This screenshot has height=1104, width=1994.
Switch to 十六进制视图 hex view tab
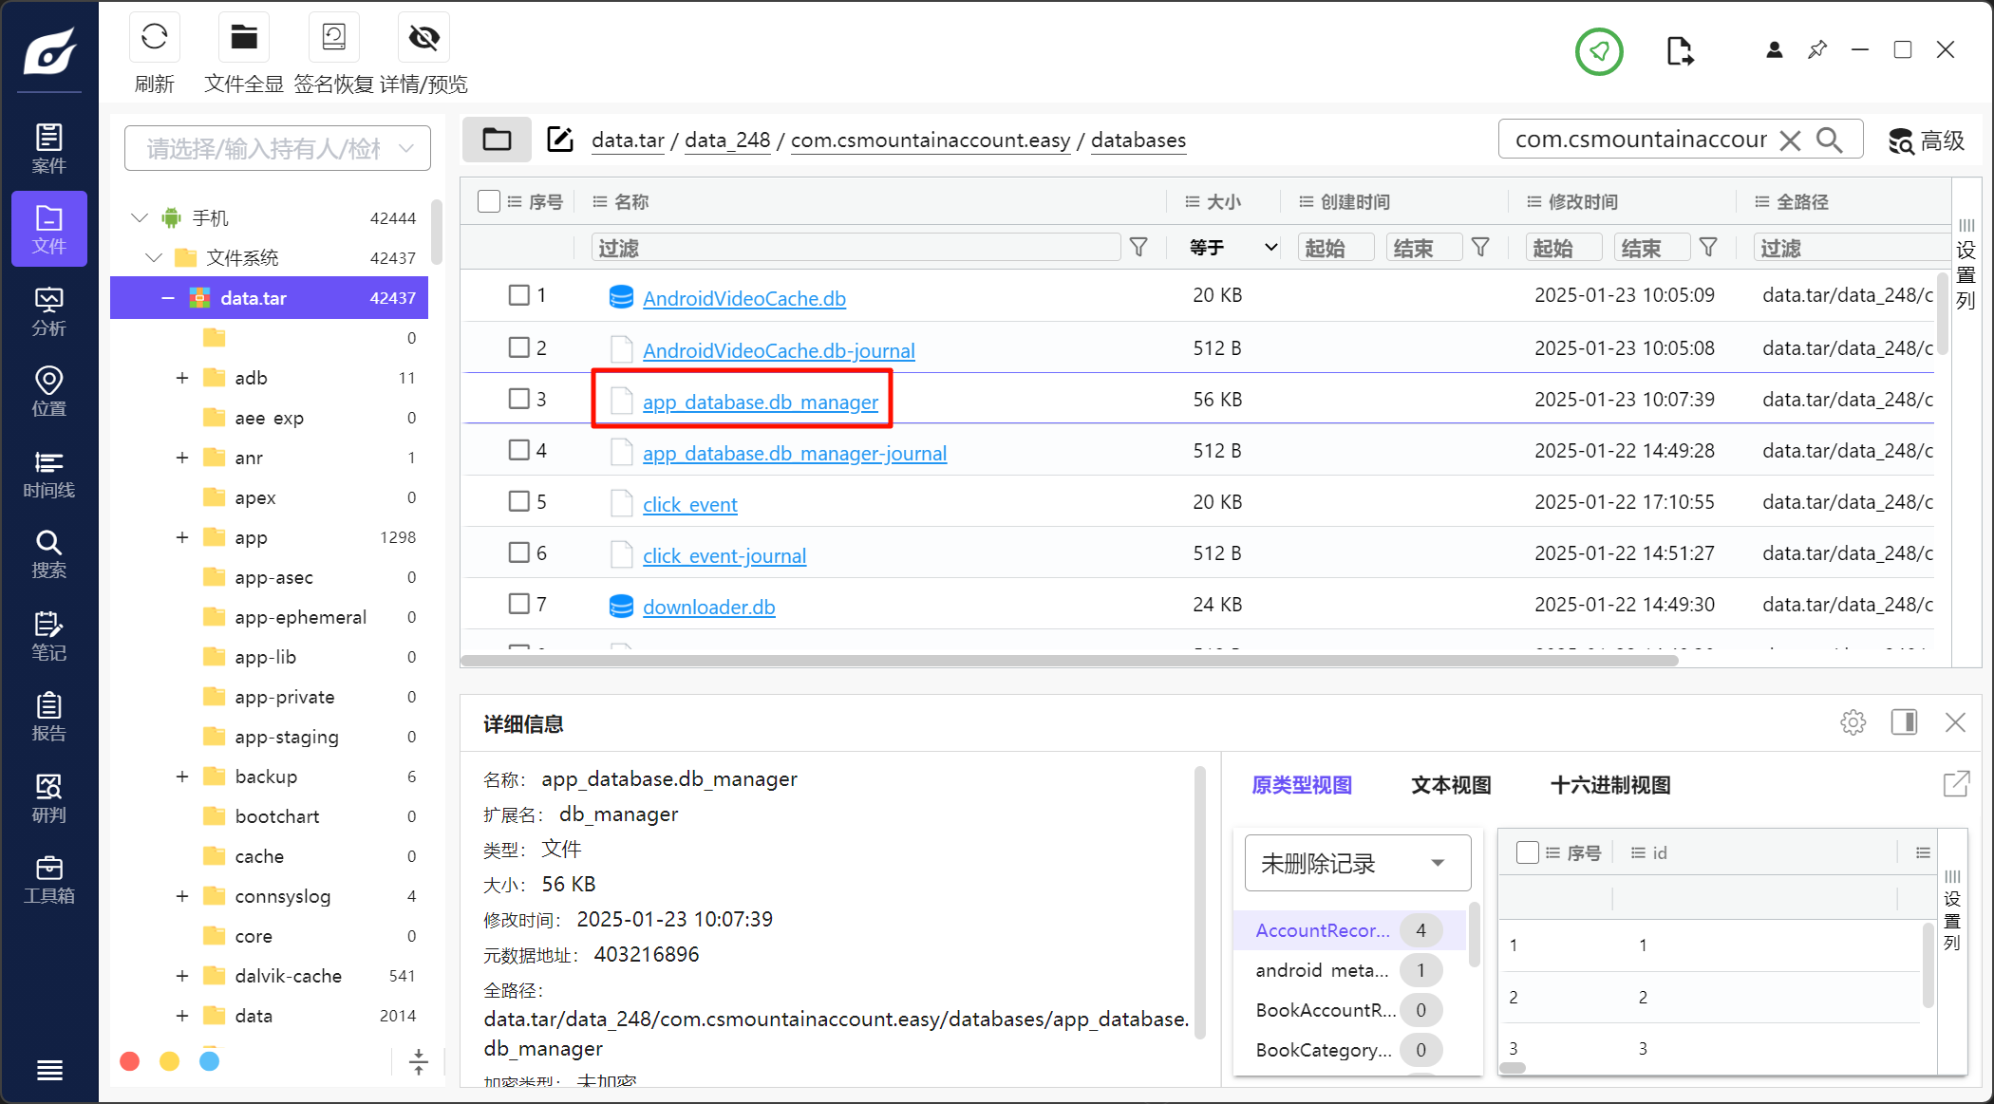click(x=1609, y=785)
